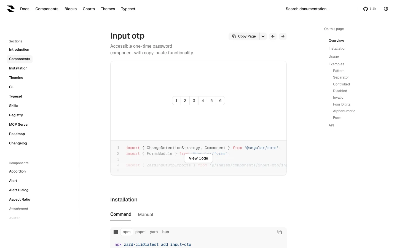397x248 pixels.
Task: Open Components in the top navigation
Action: click(47, 9)
